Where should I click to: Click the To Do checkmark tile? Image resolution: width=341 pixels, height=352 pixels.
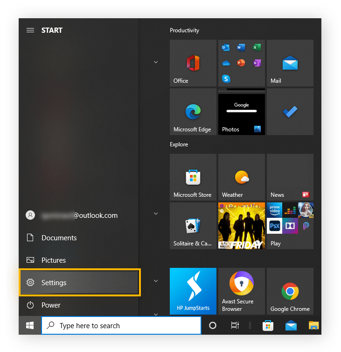point(290,112)
